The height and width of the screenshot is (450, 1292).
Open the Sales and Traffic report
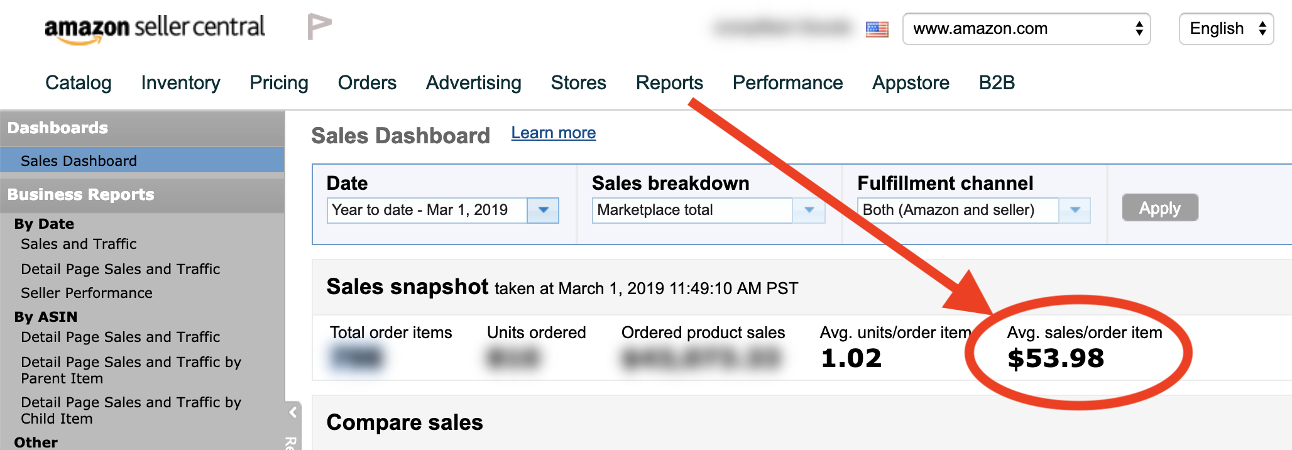click(79, 244)
